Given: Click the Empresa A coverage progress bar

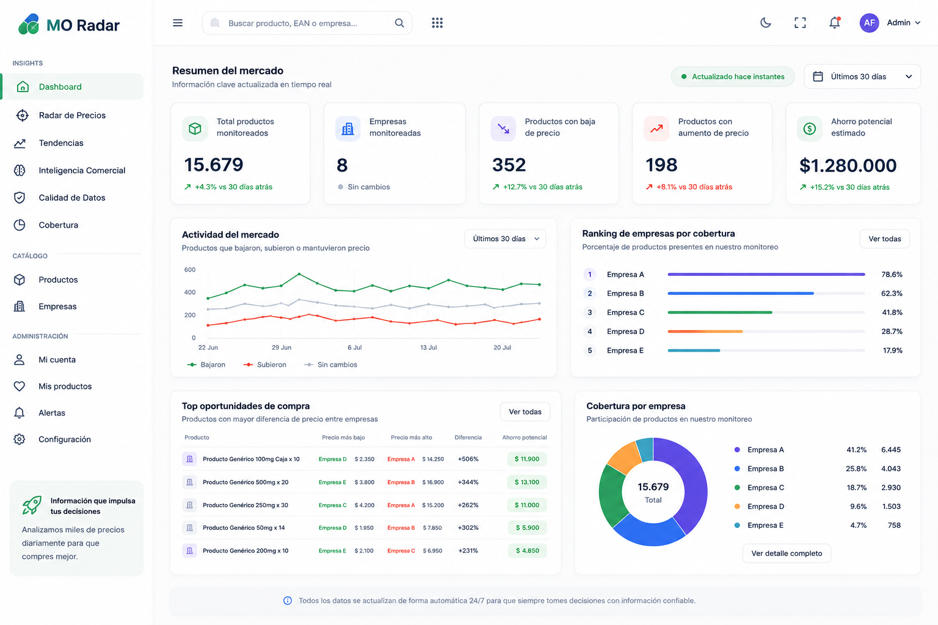Looking at the screenshot, I should pos(766,275).
